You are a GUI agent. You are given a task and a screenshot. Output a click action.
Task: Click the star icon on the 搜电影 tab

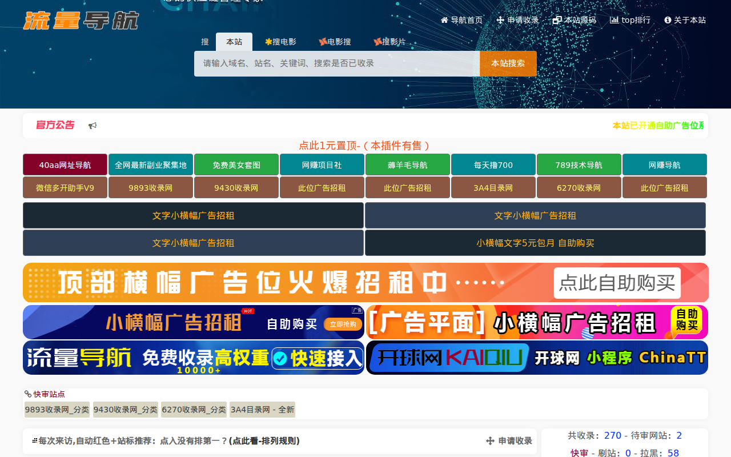point(267,41)
